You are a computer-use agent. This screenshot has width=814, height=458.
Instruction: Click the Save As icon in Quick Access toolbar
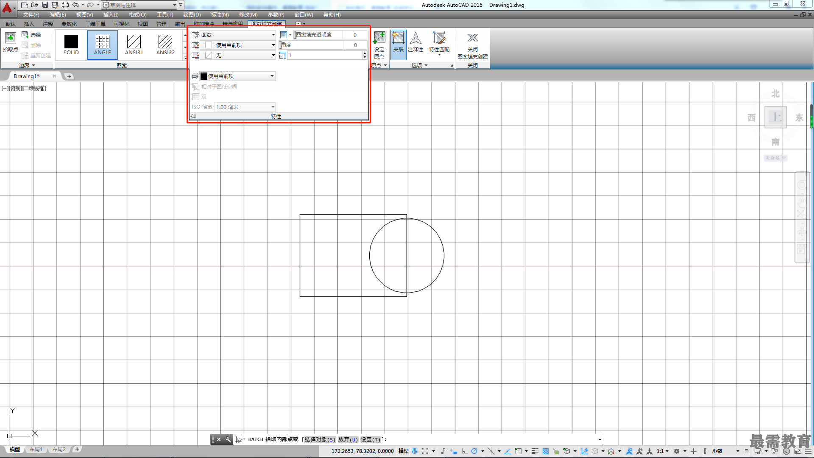pos(55,5)
